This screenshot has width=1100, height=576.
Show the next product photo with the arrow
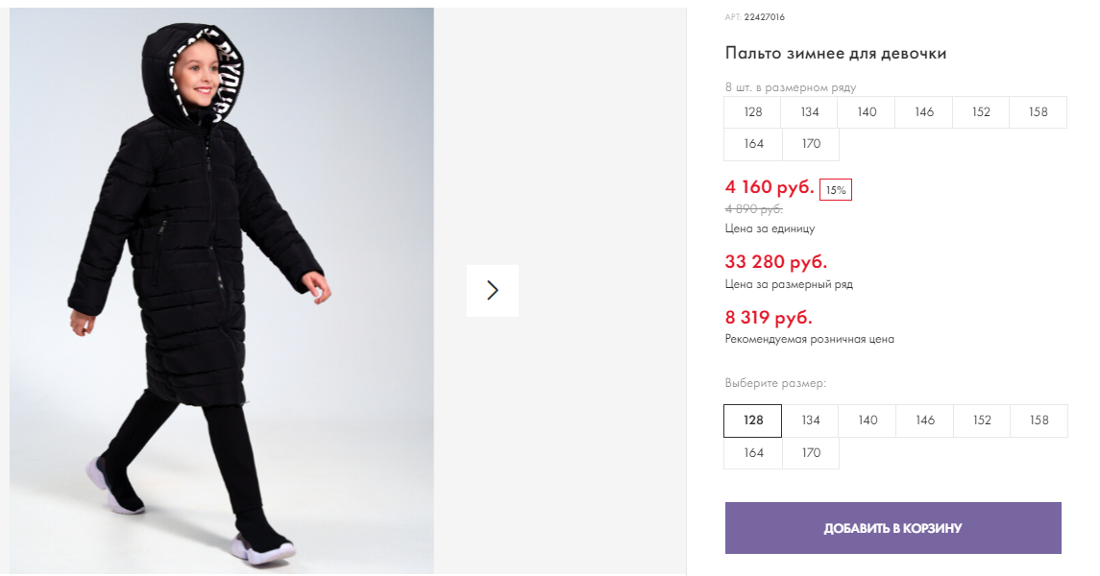coord(493,290)
